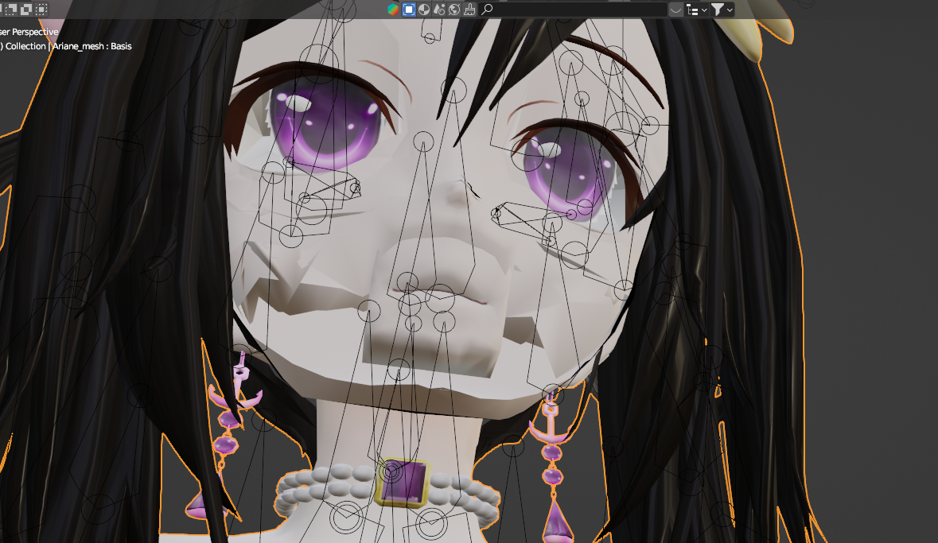The image size is (938, 543).
Task: Click into the header search text field
Action: (573, 9)
